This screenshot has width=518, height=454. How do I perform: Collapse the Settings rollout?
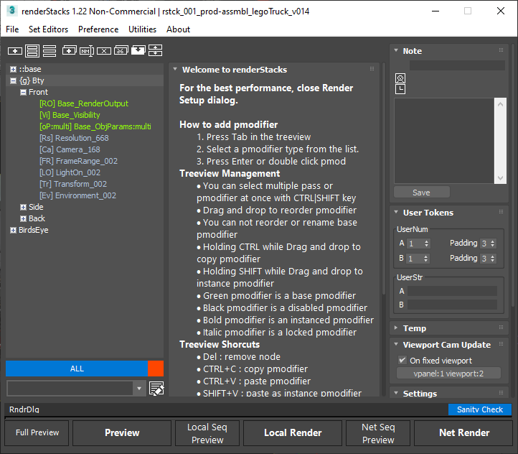pyautogui.click(x=396, y=393)
